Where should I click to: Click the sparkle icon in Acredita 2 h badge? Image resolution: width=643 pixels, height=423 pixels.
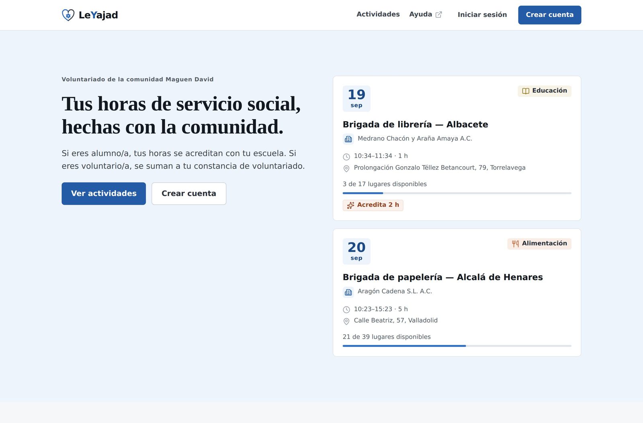(x=351, y=205)
